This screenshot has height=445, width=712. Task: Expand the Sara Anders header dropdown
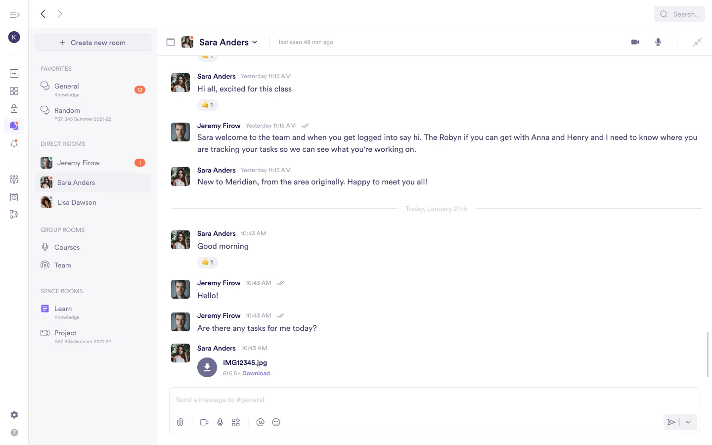coord(255,42)
